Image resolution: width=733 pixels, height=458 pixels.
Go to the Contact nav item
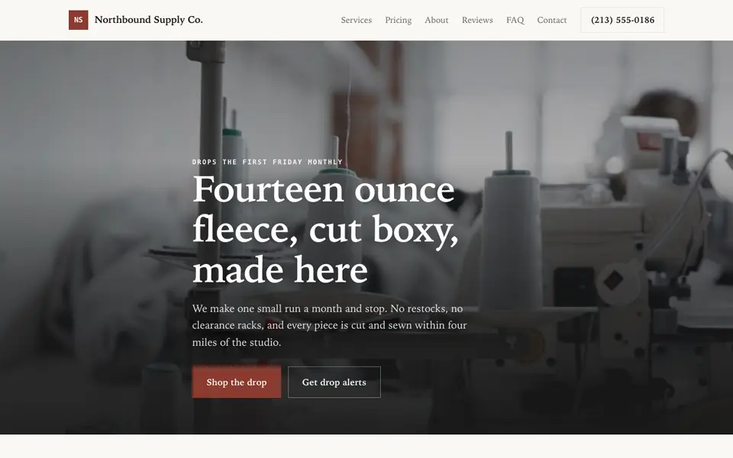551,20
